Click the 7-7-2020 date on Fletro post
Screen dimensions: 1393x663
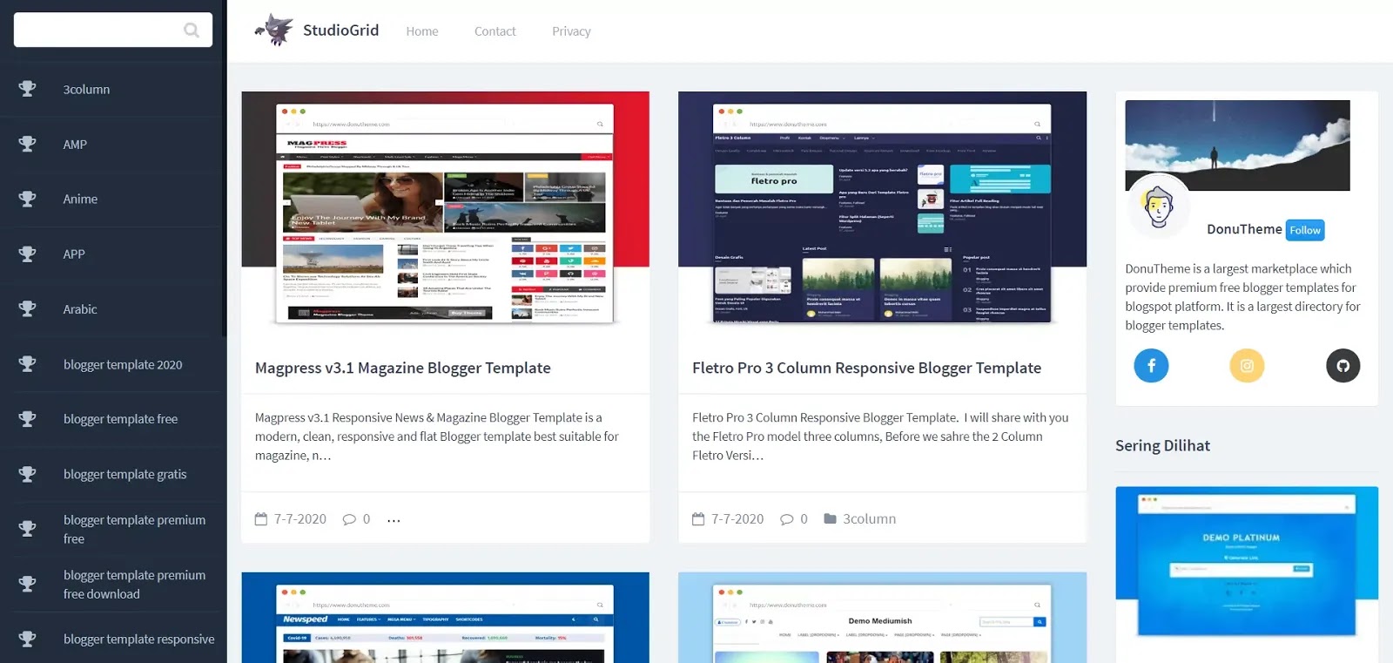[737, 519]
